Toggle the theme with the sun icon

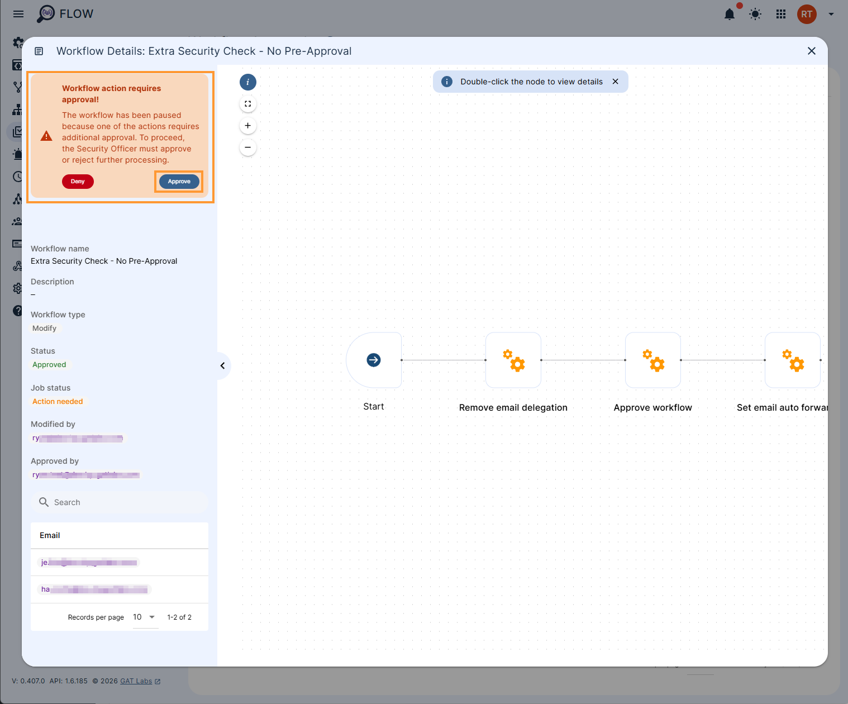pyautogui.click(x=755, y=14)
